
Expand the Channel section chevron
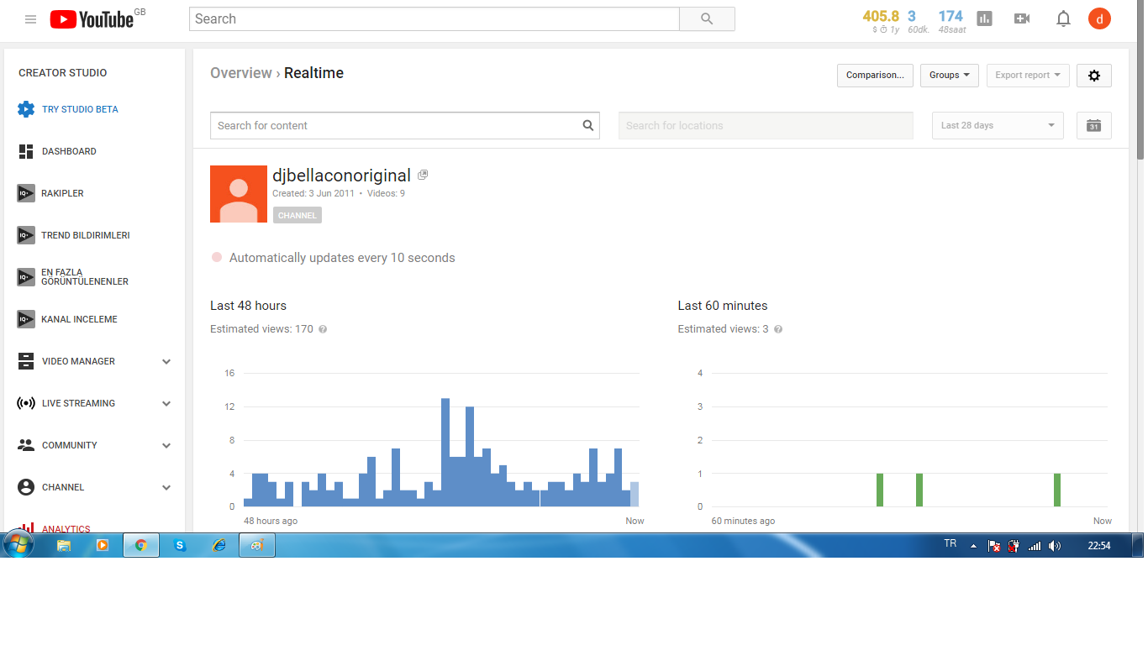[x=166, y=487]
